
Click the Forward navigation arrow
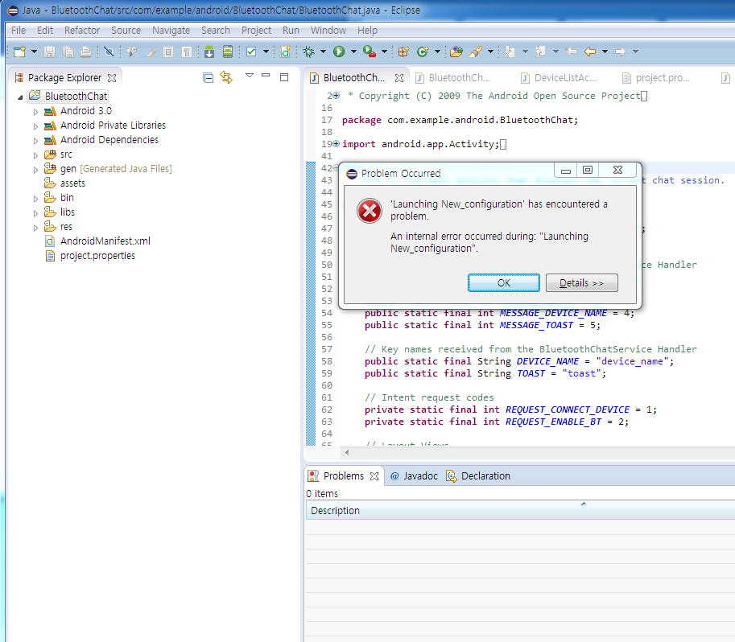[x=621, y=51]
